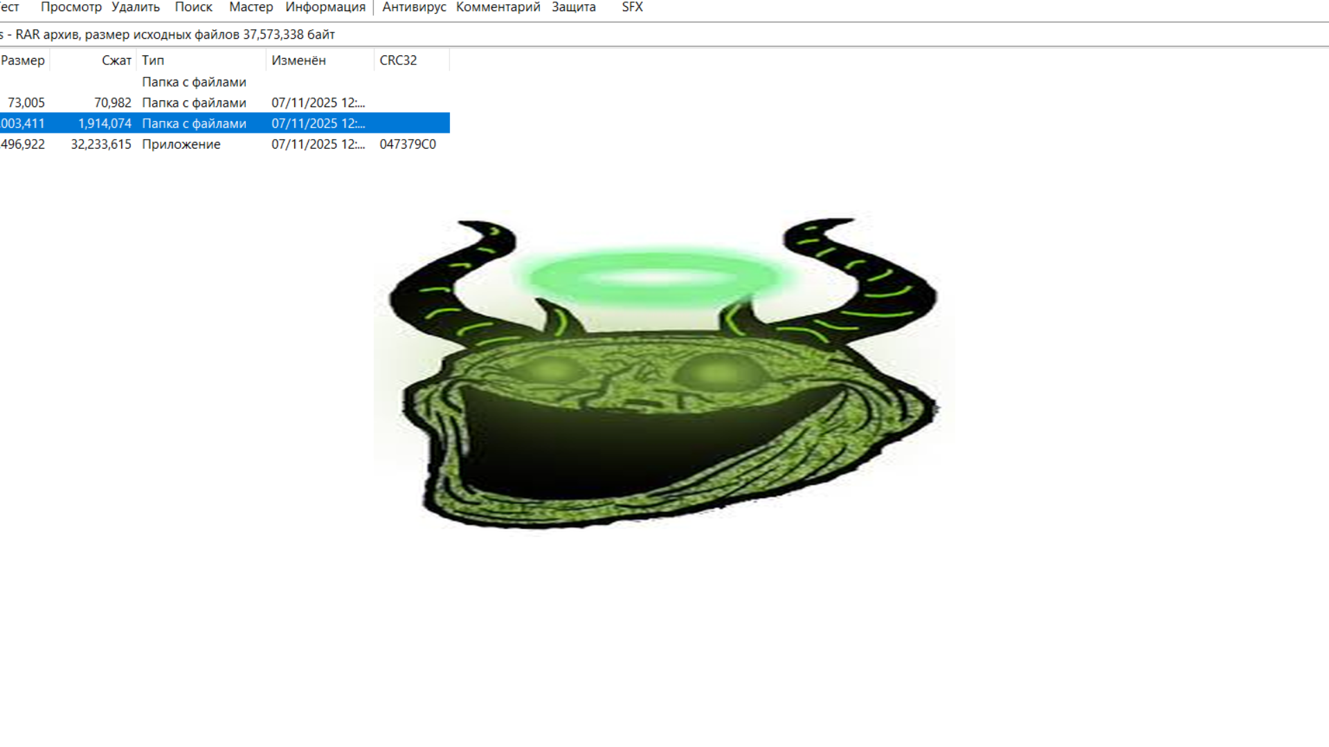Click the Просмотр toolbar button

point(71,8)
